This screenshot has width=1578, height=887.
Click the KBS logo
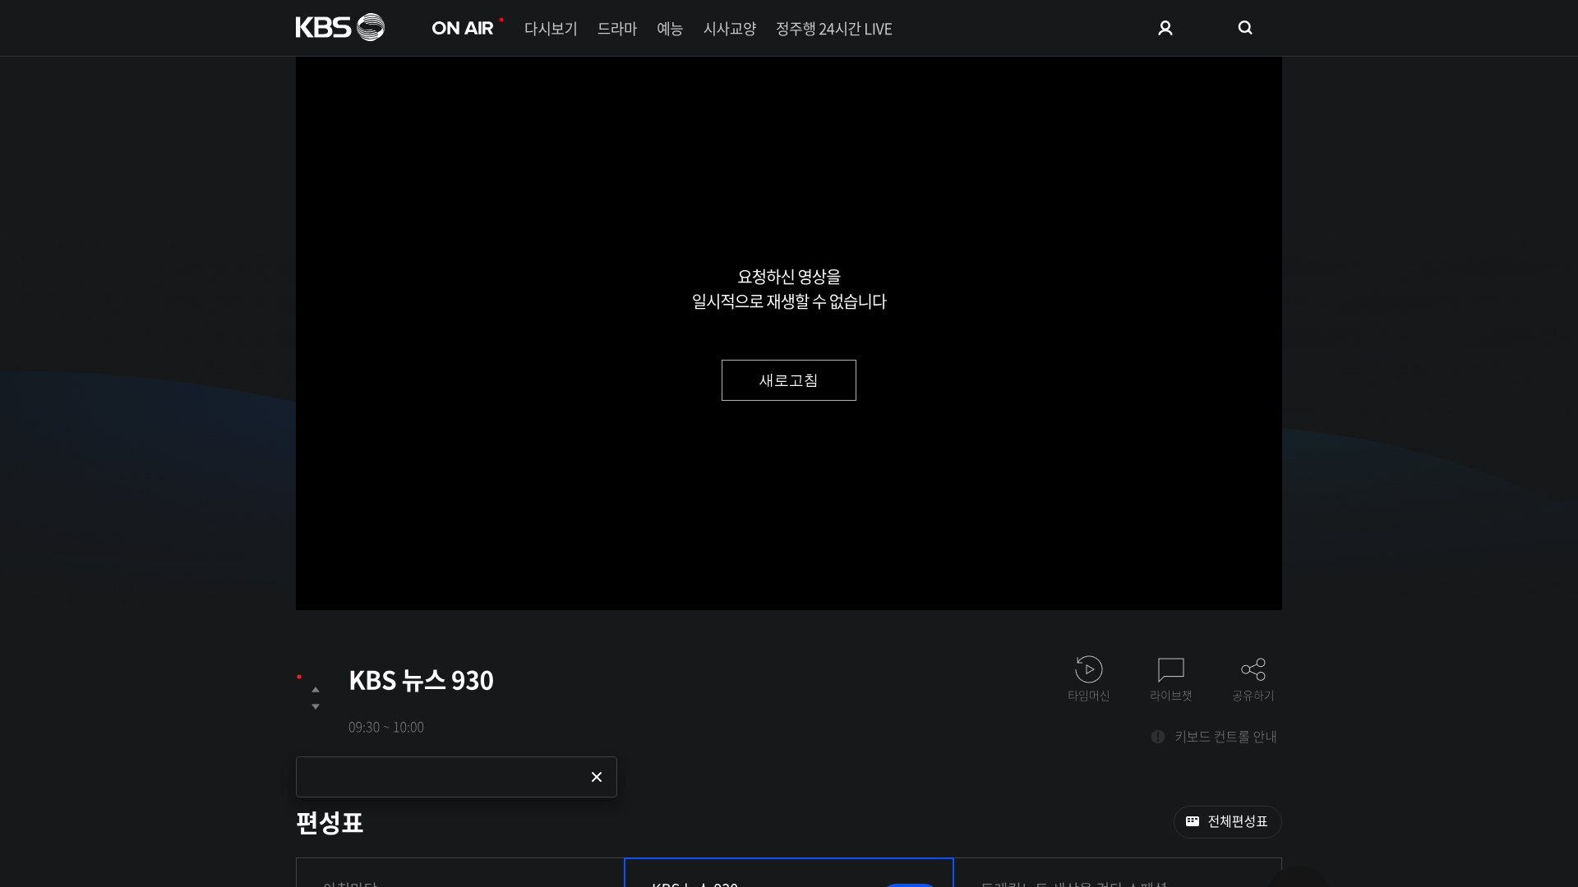(x=339, y=27)
